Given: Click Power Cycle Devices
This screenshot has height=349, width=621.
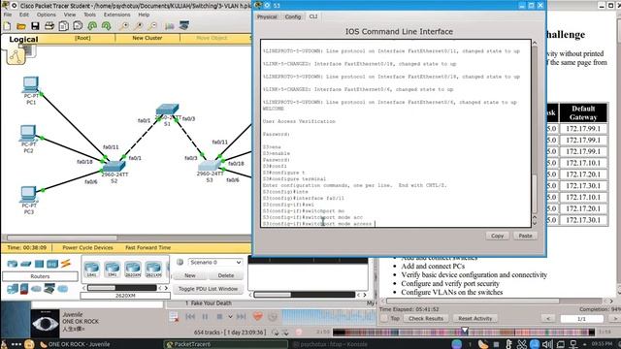Looking at the screenshot, I should 87,248.
